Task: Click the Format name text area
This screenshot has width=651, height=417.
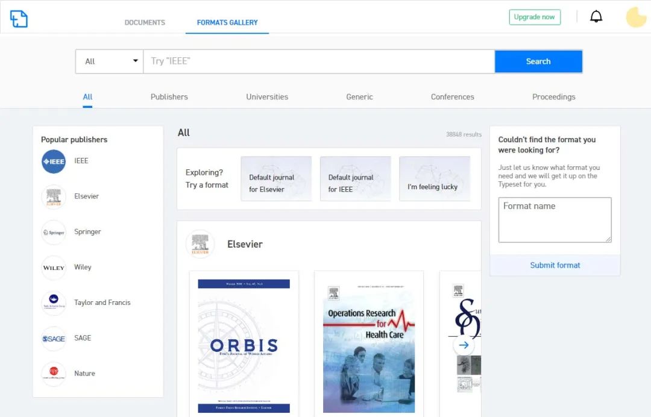Action: 555,220
